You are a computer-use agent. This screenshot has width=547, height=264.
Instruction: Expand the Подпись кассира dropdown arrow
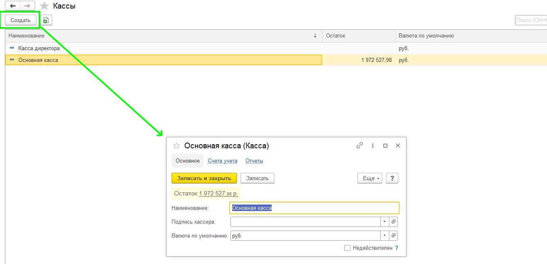(x=385, y=222)
